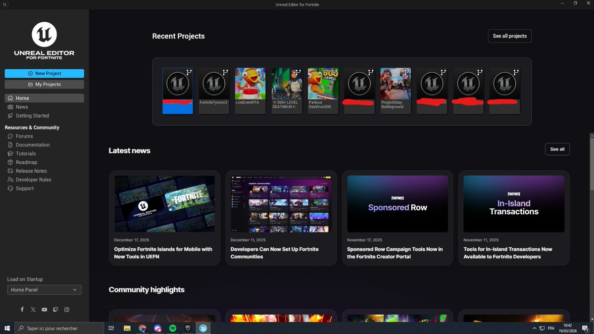Click the November 11, 2025 date text
This screenshot has width=594, height=334.
click(x=481, y=240)
